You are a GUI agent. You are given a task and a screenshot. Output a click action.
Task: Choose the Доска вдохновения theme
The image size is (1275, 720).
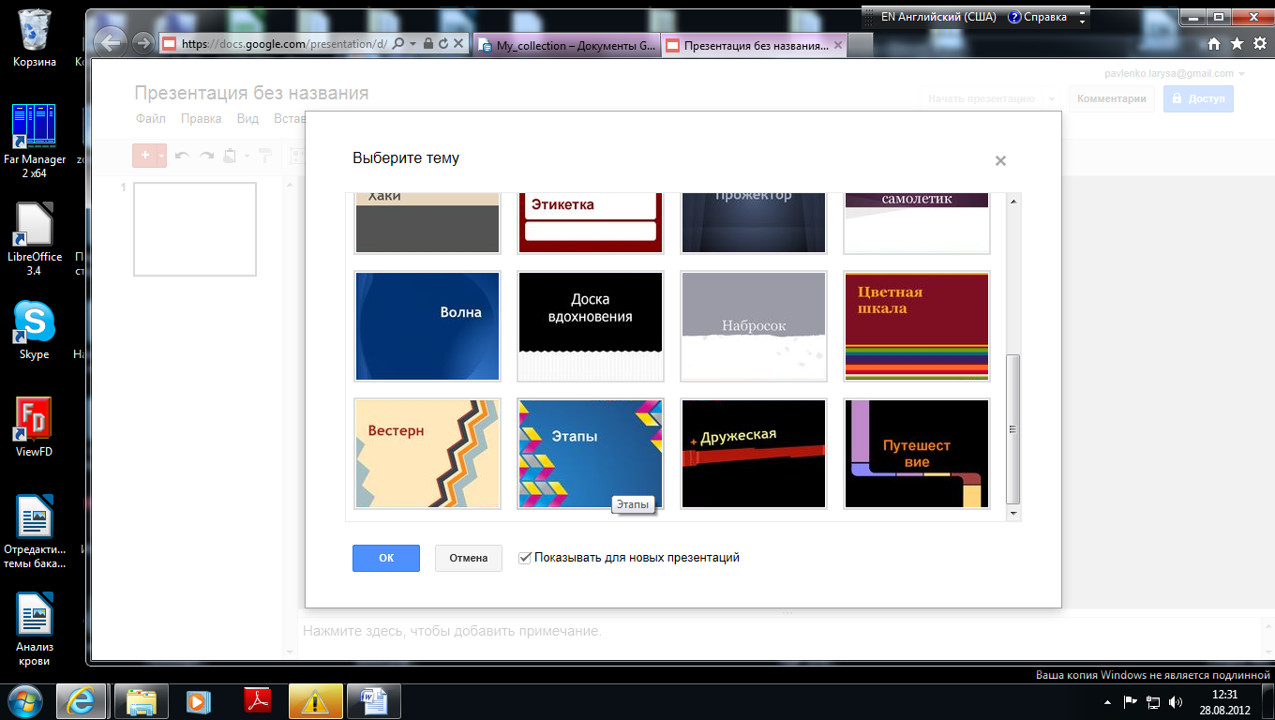coord(591,325)
